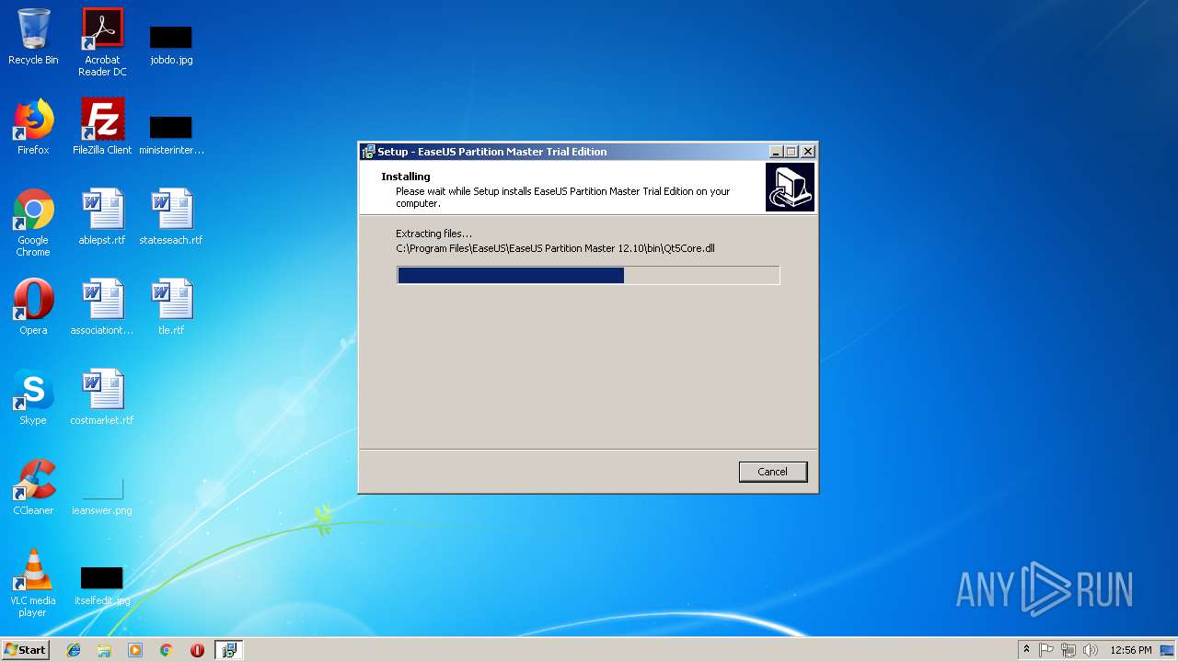Launch Acrobat Reader DC shortcut
Screen dimensions: 1178x662
(102, 42)
